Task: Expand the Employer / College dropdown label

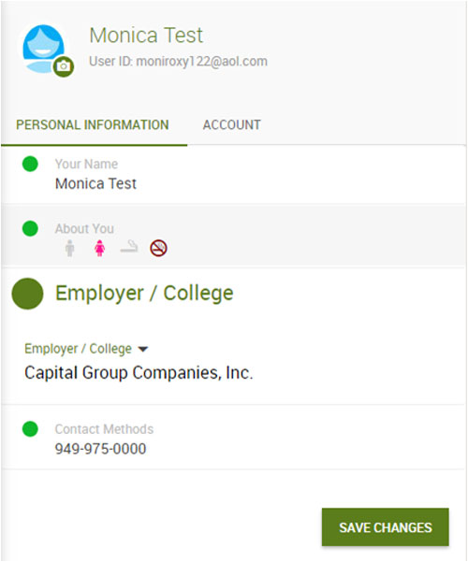Action: [x=78, y=349]
